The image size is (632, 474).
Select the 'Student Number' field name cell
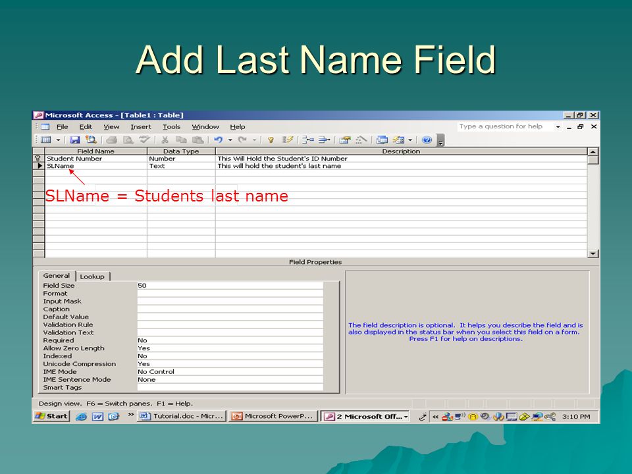(96, 159)
